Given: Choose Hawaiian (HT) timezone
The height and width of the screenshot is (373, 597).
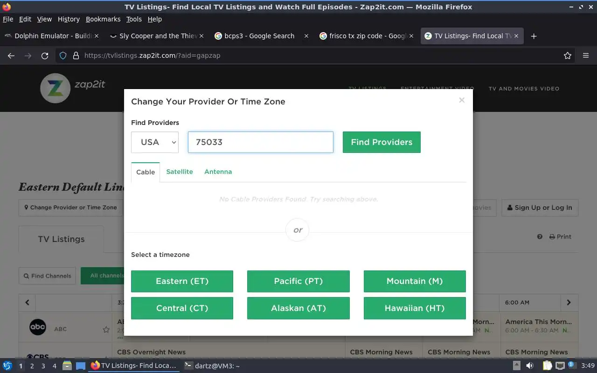Looking at the screenshot, I should click(x=415, y=308).
